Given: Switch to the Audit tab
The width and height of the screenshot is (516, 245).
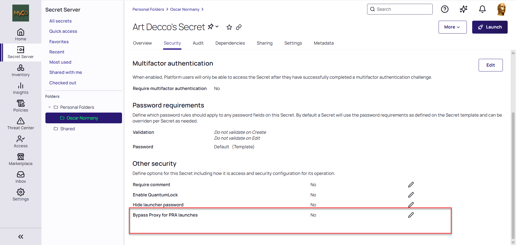Looking at the screenshot, I should click(x=198, y=43).
